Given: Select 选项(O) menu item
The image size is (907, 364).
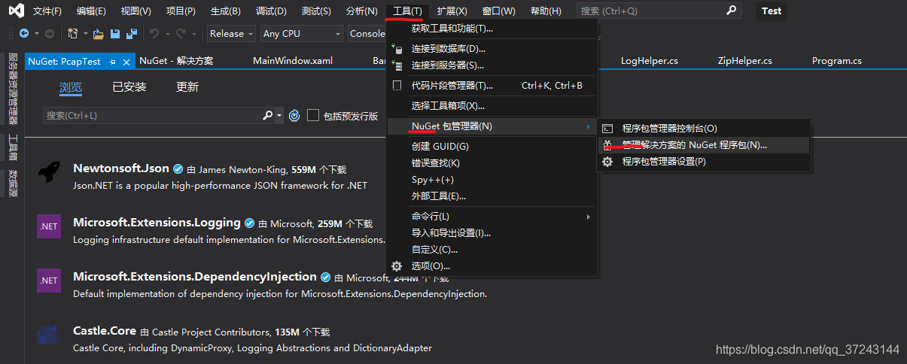Looking at the screenshot, I should point(492,266).
